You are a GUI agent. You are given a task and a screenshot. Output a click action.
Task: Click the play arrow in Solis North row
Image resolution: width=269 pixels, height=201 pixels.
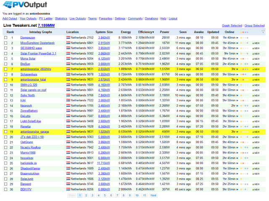(237, 95)
